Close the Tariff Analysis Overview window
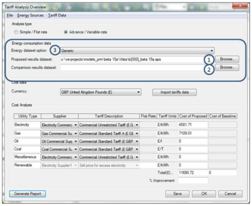 click(237, 6)
